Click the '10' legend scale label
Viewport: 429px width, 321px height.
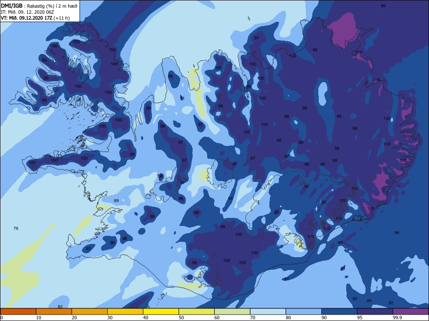39,318
